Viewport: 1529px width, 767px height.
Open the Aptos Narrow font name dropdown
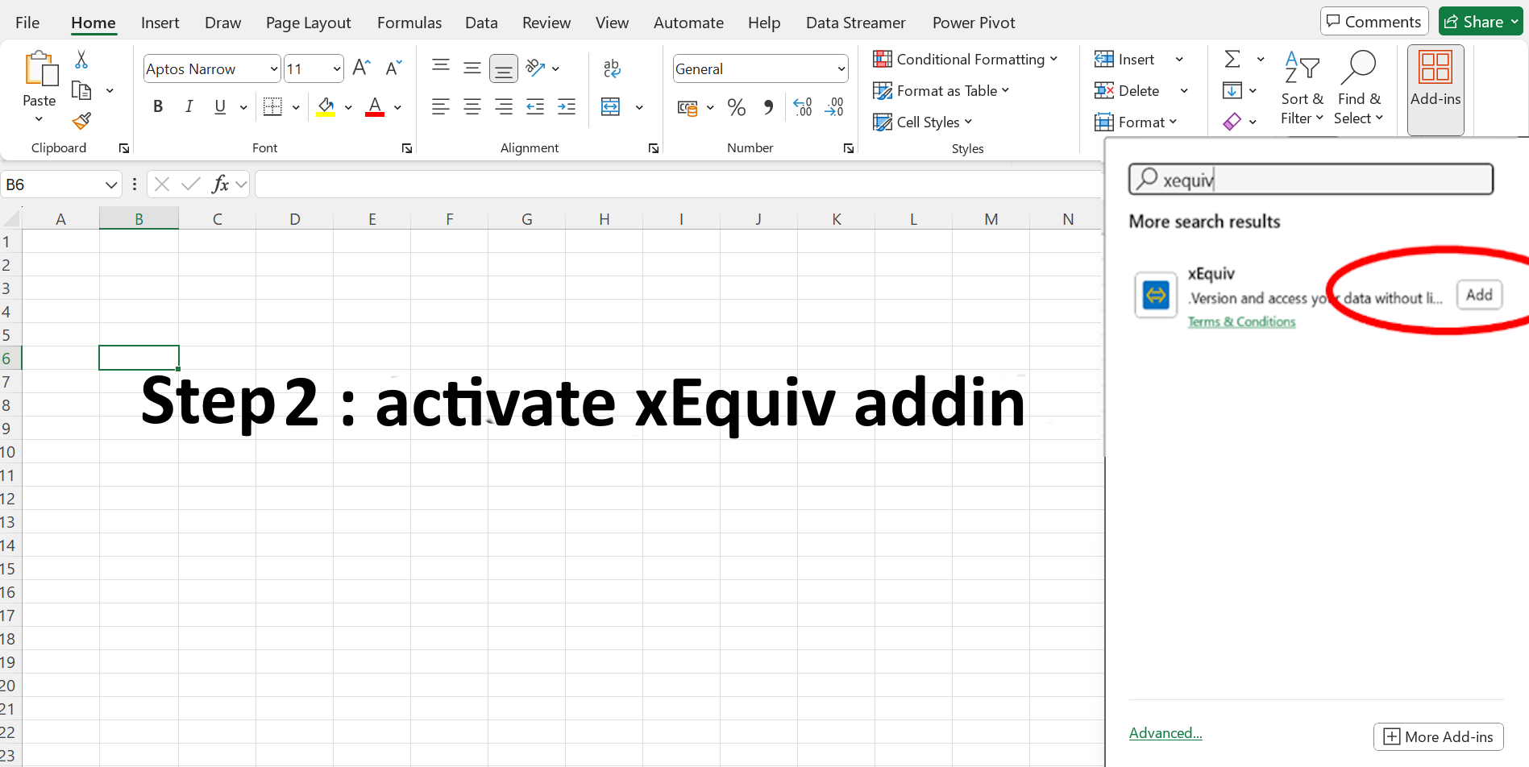tap(273, 69)
